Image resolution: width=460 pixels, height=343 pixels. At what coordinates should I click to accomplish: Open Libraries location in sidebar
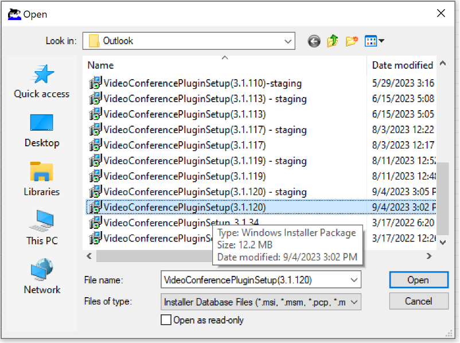tap(42, 180)
